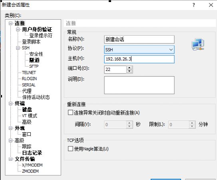Image resolution: width=217 pixels, height=180 pixels.
Task: Open 保持活动状态 settings
Action: (36, 97)
